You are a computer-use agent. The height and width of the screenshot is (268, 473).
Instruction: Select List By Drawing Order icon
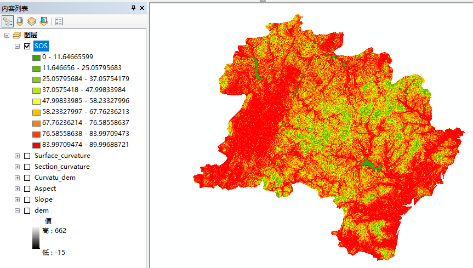click(8, 21)
